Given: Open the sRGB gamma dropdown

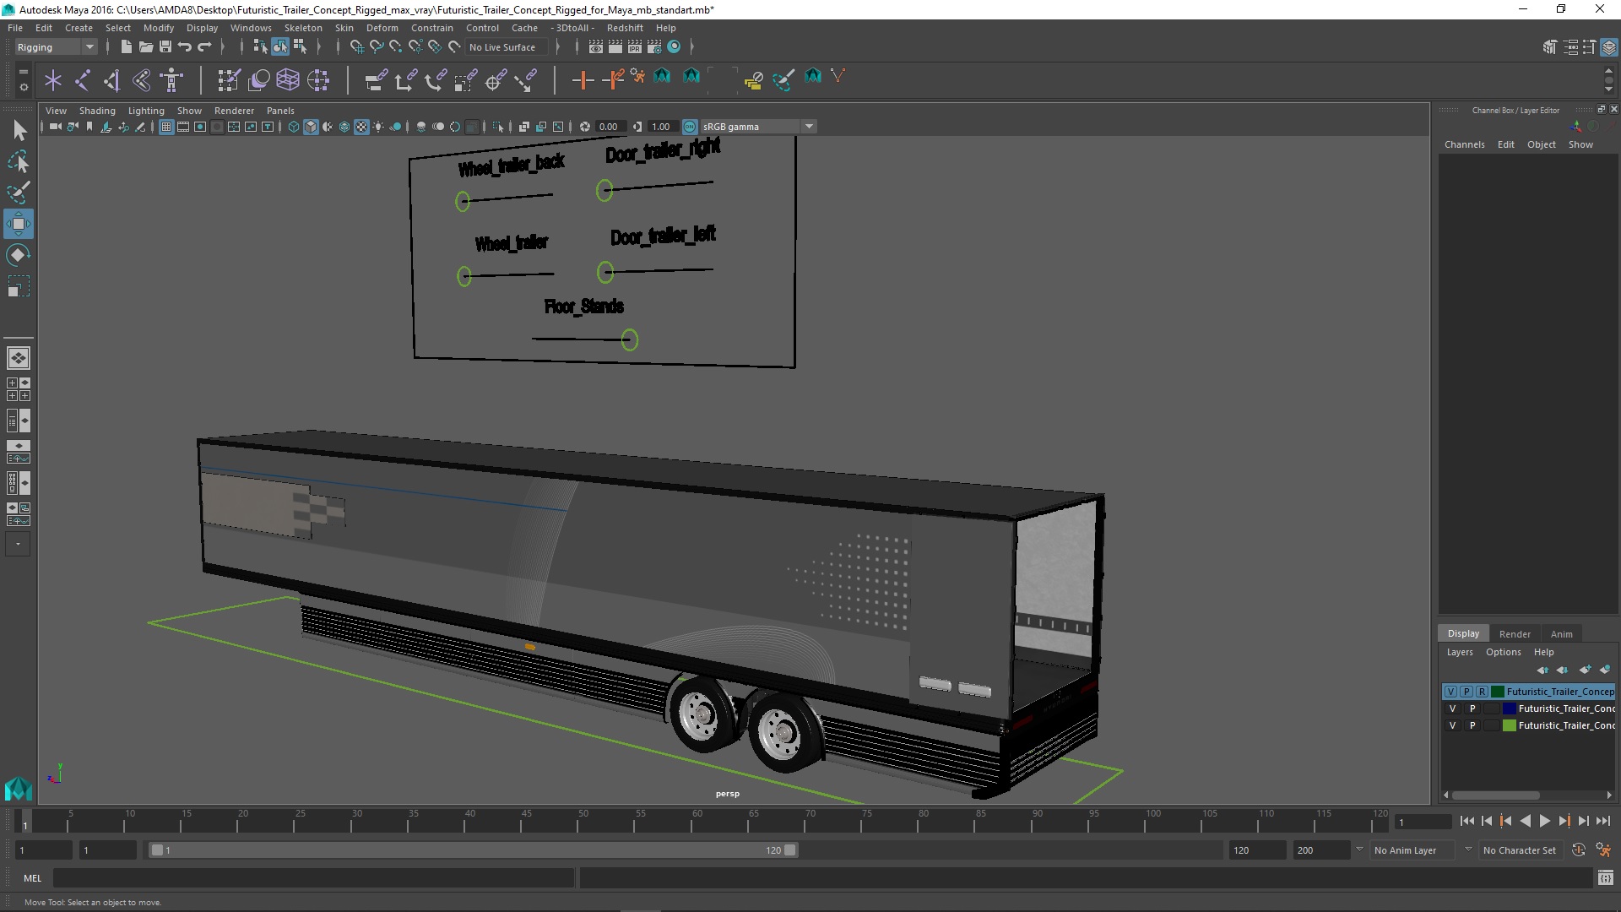Looking at the screenshot, I should pos(757,127).
